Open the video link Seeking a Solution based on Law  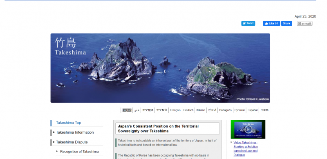tap(246, 149)
